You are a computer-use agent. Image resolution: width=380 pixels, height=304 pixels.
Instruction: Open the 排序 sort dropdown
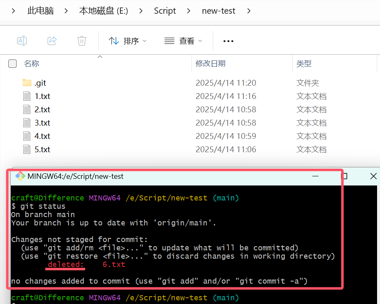(x=127, y=41)
